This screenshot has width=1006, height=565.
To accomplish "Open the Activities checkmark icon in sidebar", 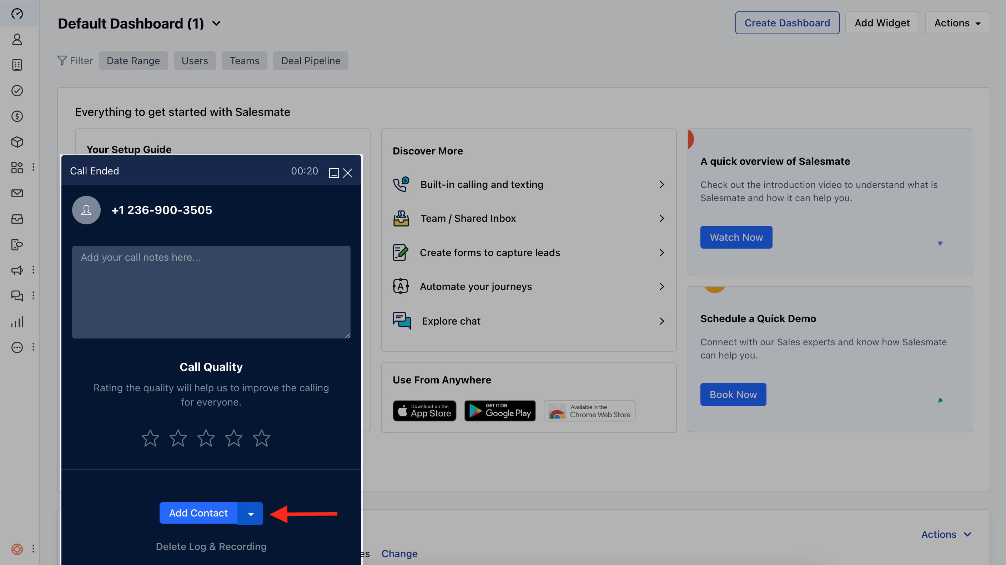I will tap(17, 91).
